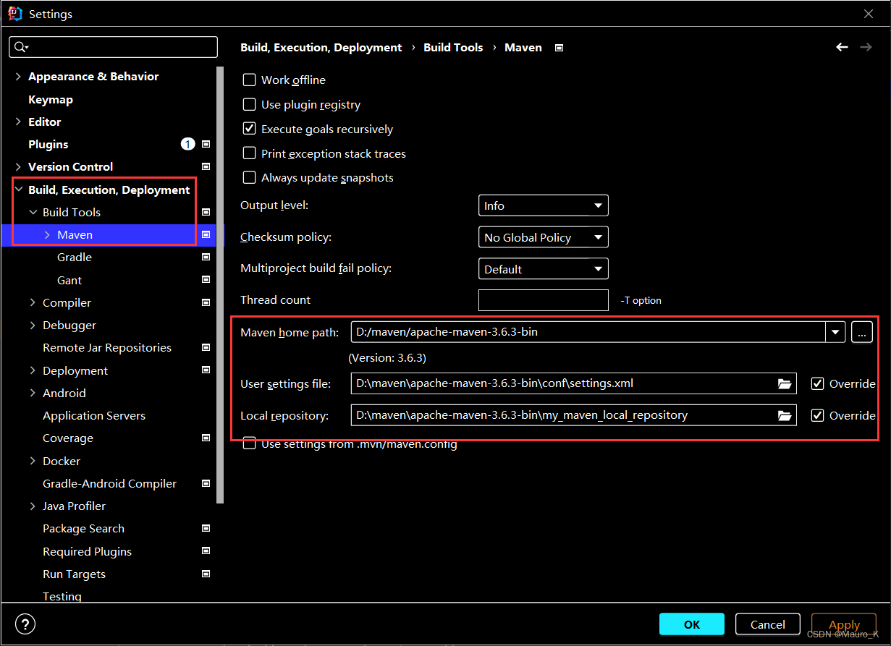Click the Build, Execution, Deployment breadcrumb
891x646 pixels.
point(321,48)
